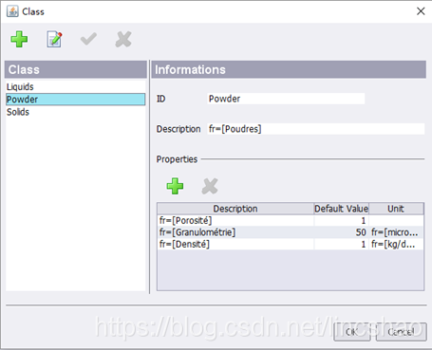Click the Default Value column header
The width and height of the screenshot is (432, 350).
pos(341,209)
